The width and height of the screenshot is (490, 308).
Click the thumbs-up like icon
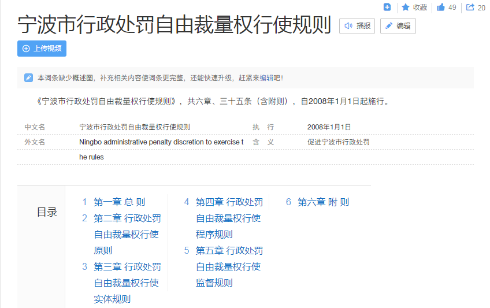tap(441, 8)
